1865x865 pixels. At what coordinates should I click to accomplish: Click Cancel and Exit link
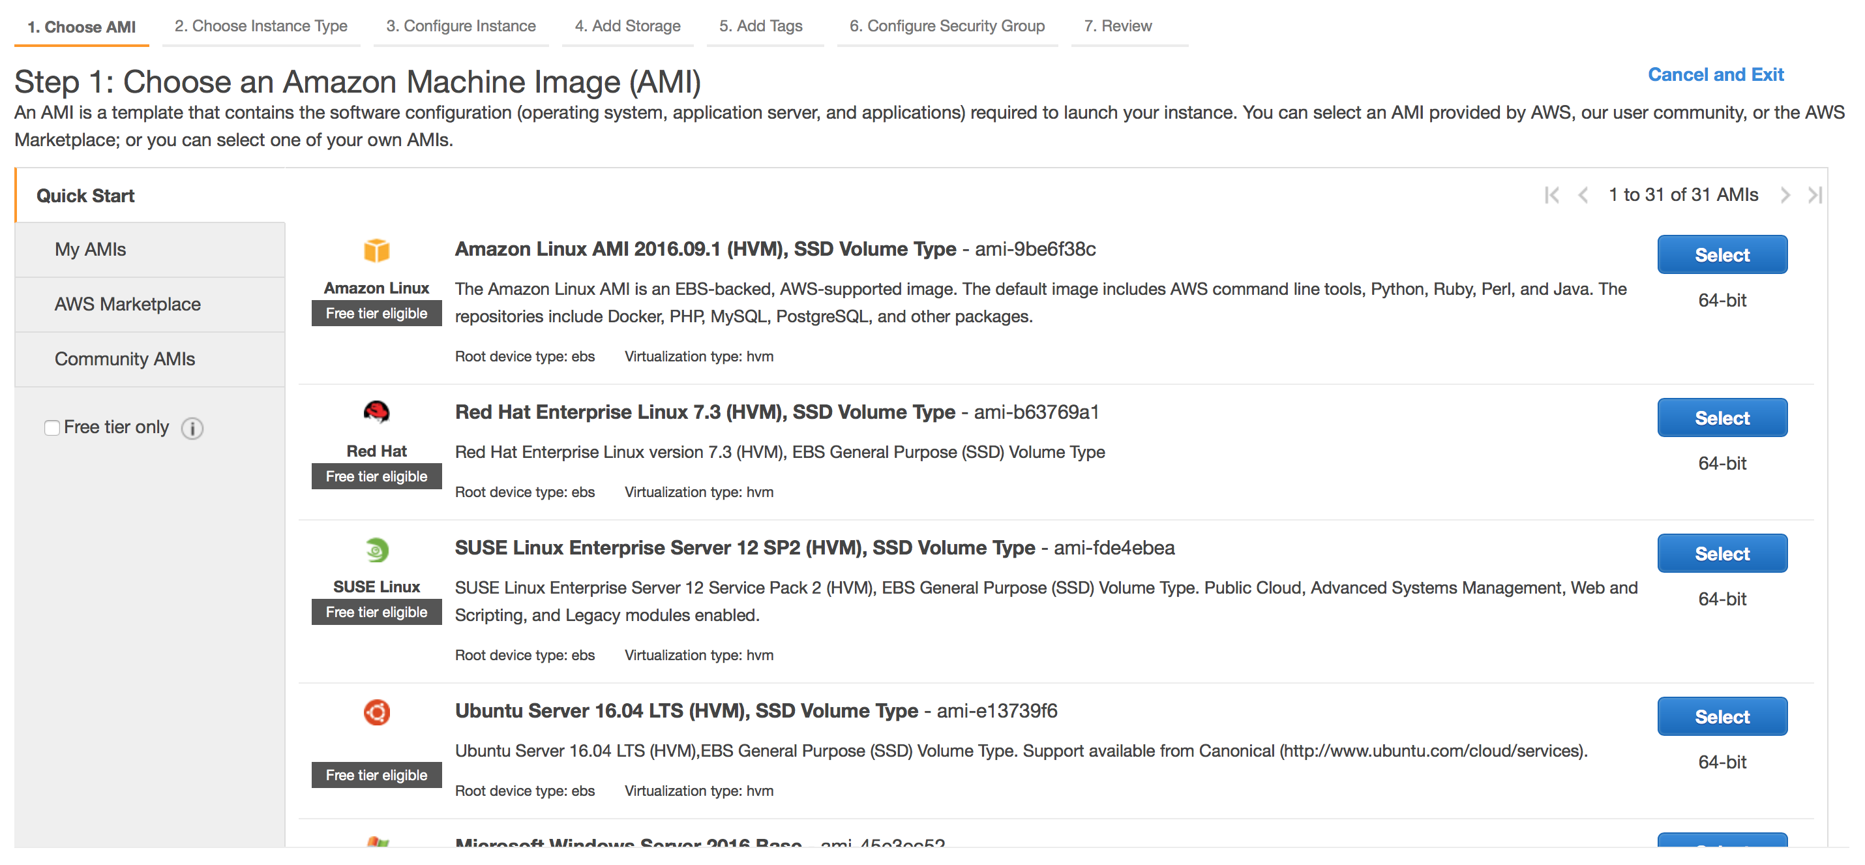pyautogui.click(x=1715, y=74)
